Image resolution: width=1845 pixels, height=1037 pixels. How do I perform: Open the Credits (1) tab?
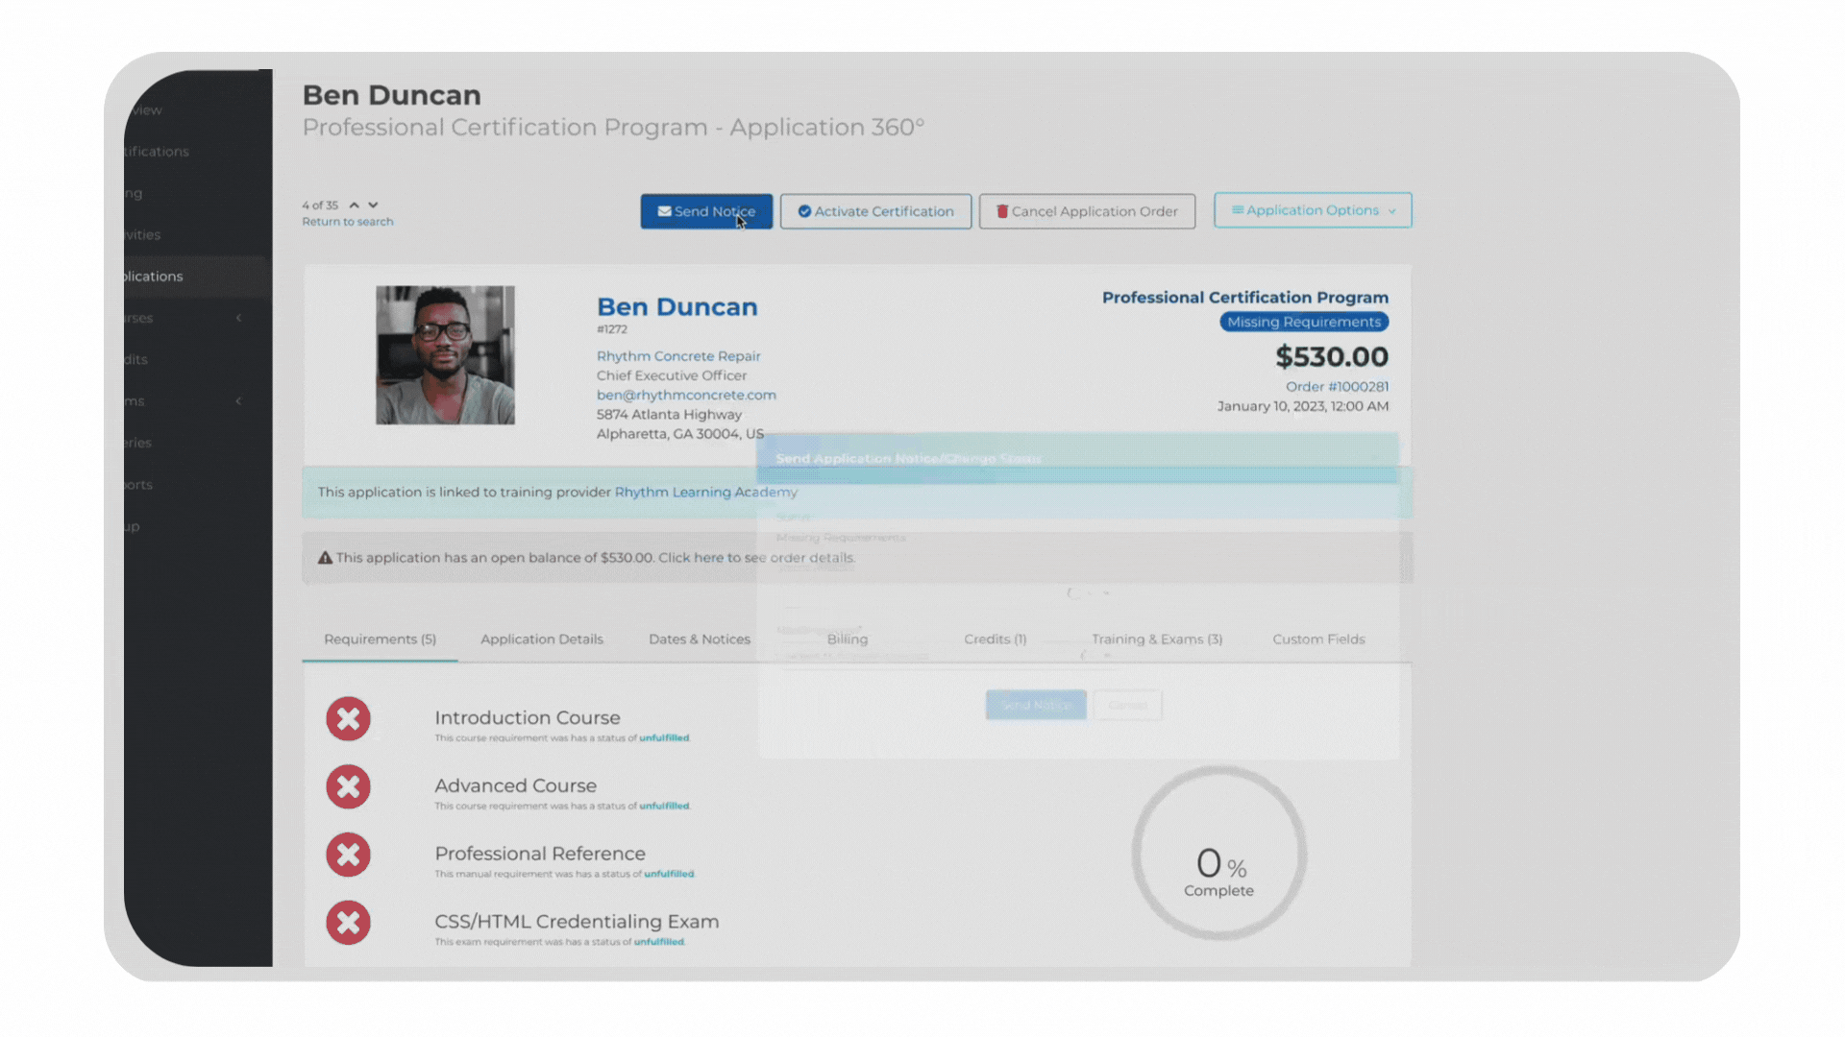tap(996, 639)
